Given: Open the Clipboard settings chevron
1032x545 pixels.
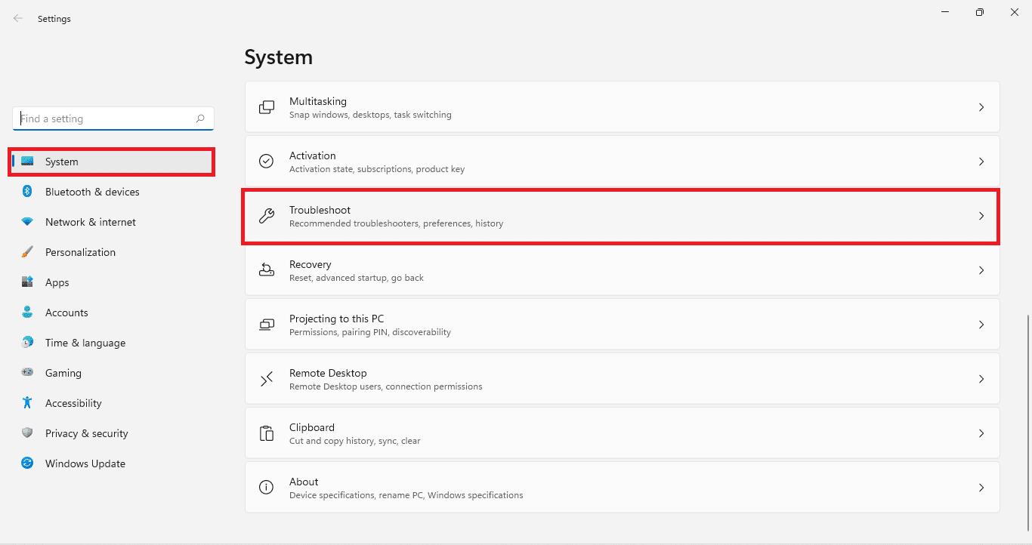Looking at the screenshot, I should (981, 433).
